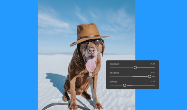This screenshot has width=187, height=110.
Task: Click the Whites value − 38
Action: tap(153, 81)
